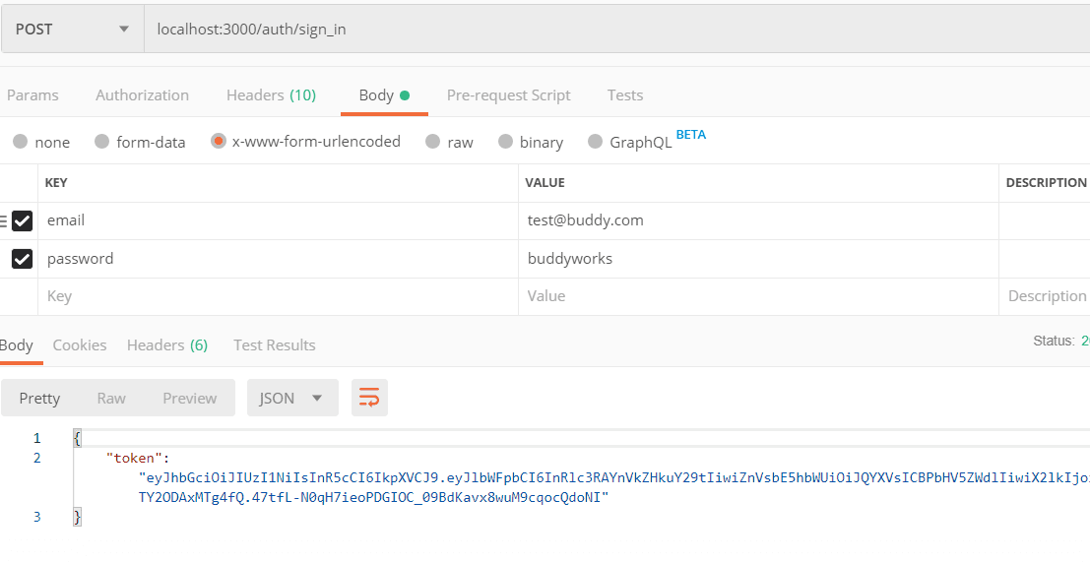
Task: Click the buddyworks value cell
Action: [758, 259]
